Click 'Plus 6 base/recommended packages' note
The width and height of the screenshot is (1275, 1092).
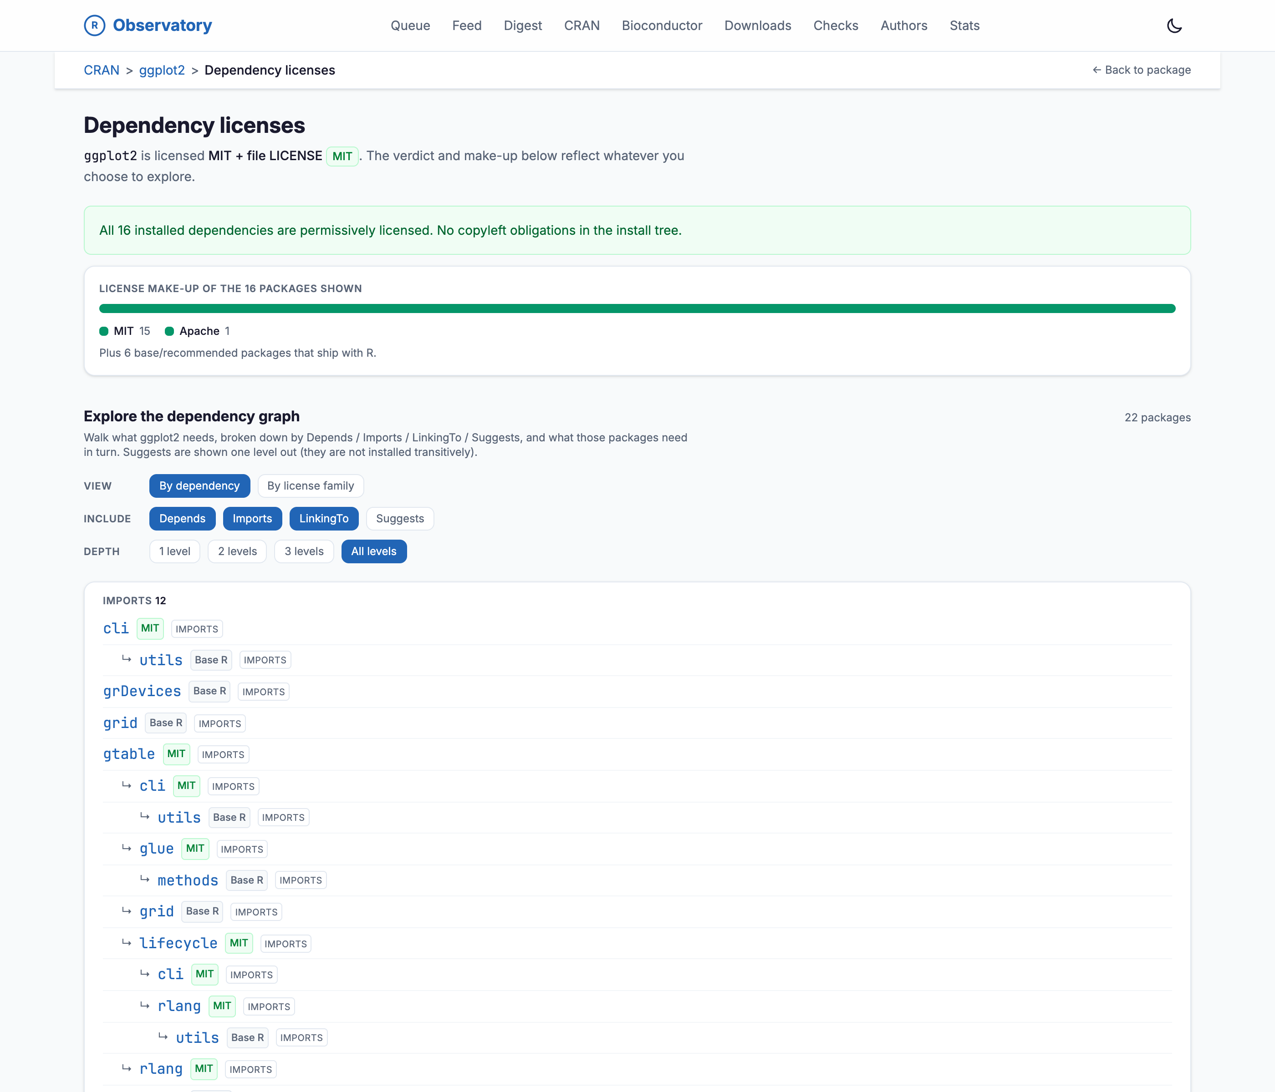point(238,353)
